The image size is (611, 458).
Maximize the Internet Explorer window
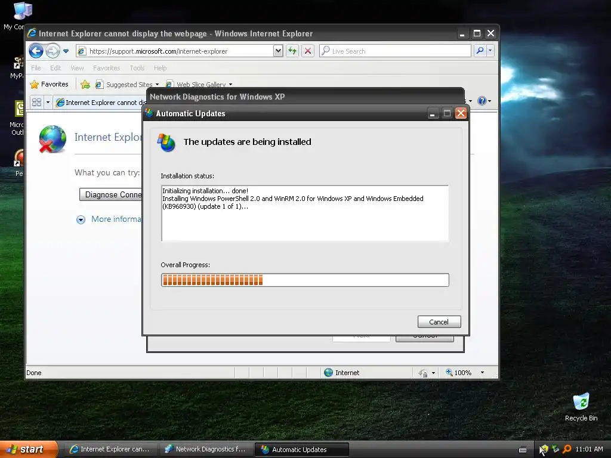coord(477,33)
